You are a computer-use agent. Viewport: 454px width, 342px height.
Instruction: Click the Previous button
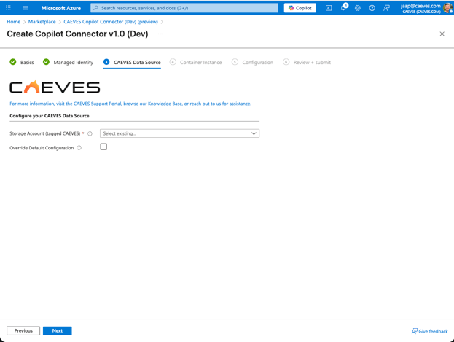[x=23, y=331]
